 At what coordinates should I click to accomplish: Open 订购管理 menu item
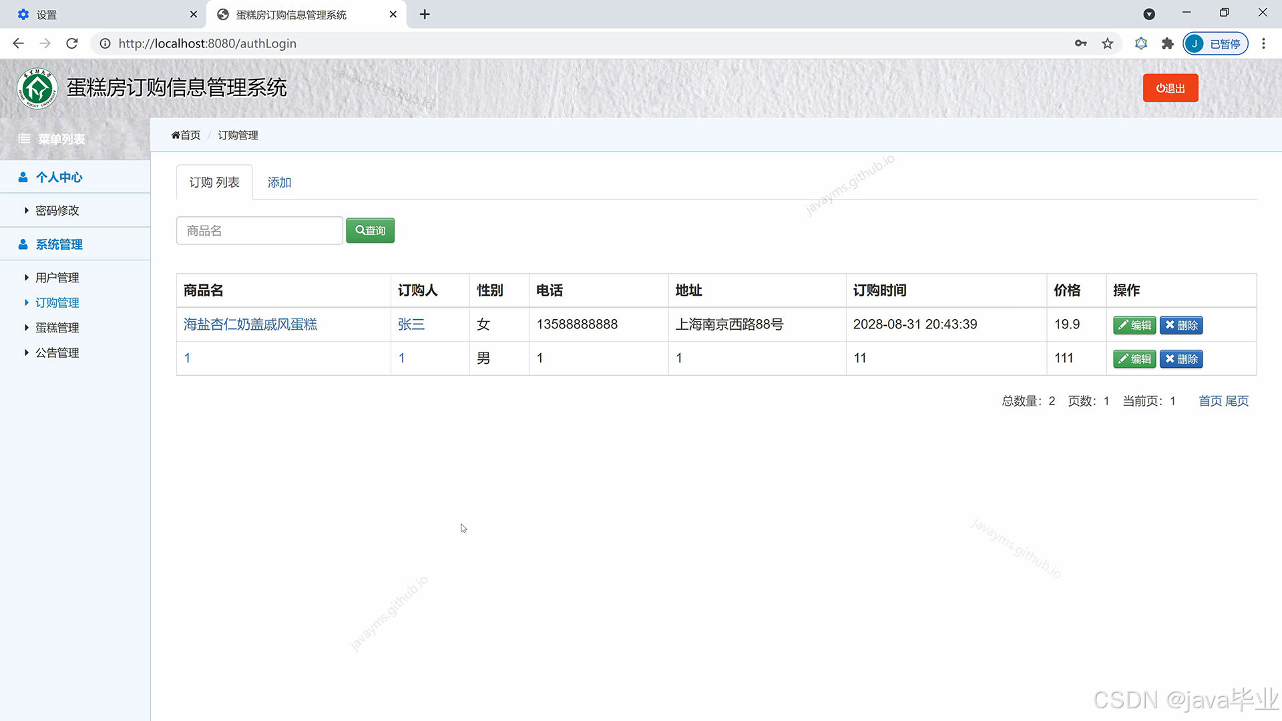point(57,302)
